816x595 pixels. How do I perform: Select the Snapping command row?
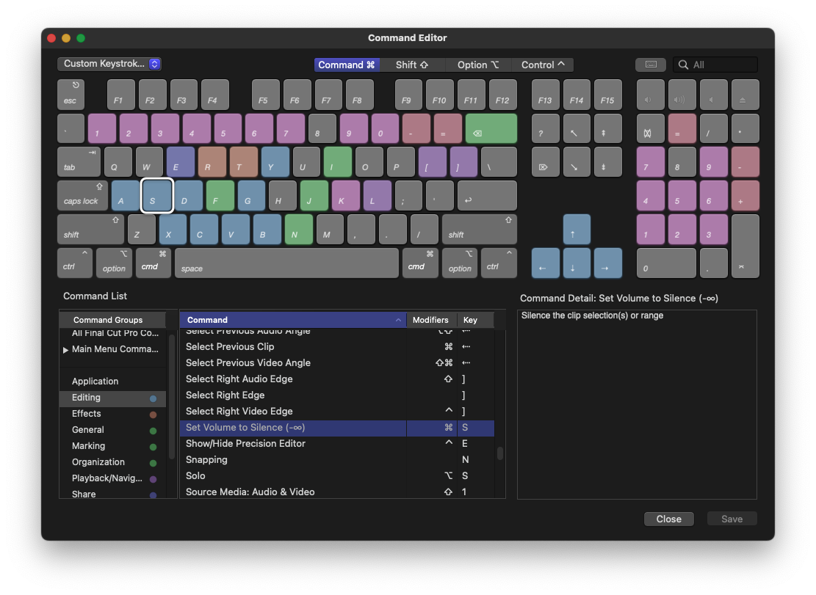pos(337,460)
